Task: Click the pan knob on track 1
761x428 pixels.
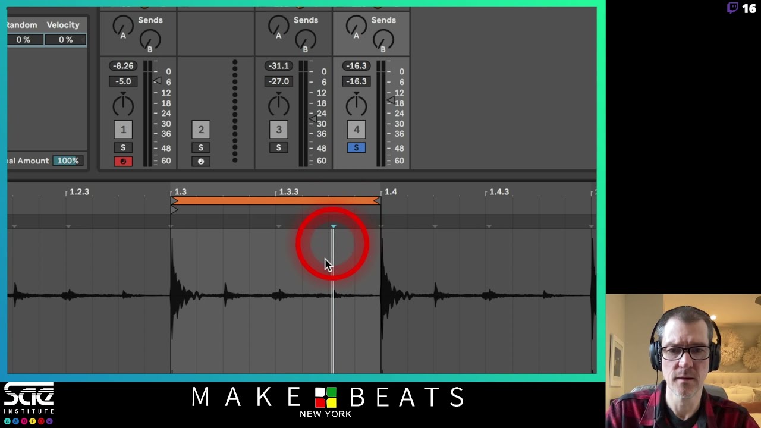Action: coord(123,105)
